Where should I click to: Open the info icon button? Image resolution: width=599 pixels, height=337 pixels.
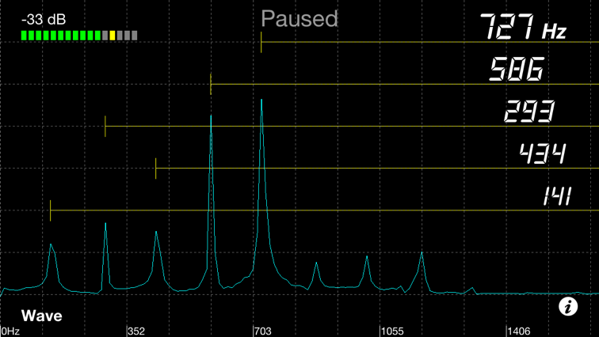(x=568, y=306)
